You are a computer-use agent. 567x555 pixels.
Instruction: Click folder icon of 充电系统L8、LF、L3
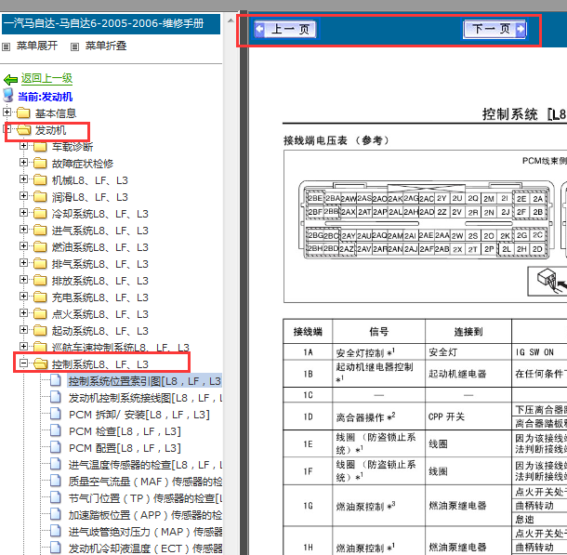40,297
